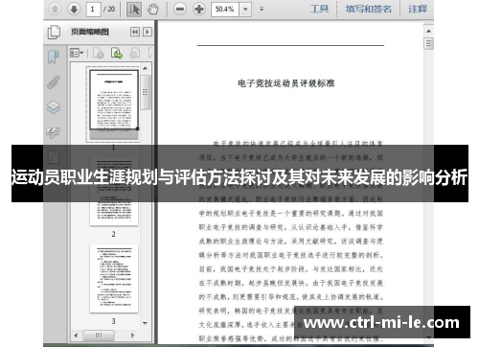The height and width of the screenshot is (347, 479).
Task: Open the zoom percentage dropdown arrow
Action: click(x=245, y=10)
